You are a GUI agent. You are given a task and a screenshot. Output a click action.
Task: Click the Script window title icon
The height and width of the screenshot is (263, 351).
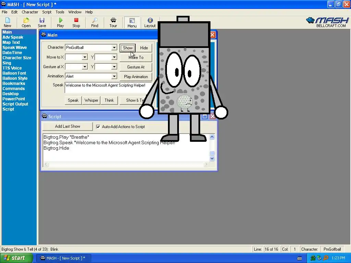pos(45,116)
